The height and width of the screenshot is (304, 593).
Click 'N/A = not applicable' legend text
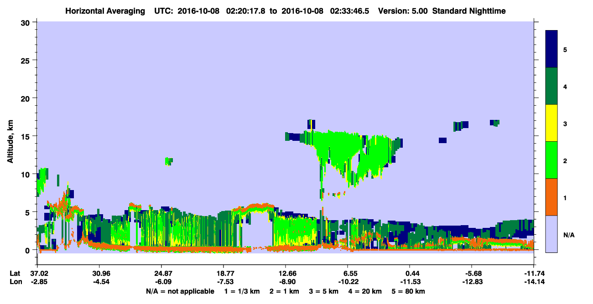click(180, 291)
